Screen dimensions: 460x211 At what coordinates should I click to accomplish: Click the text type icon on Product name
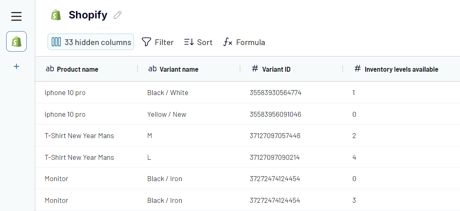[x=50, y=69]
